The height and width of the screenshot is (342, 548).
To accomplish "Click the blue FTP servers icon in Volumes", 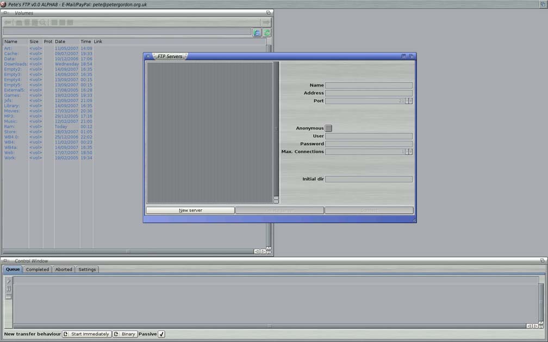I will click(257, 33).
